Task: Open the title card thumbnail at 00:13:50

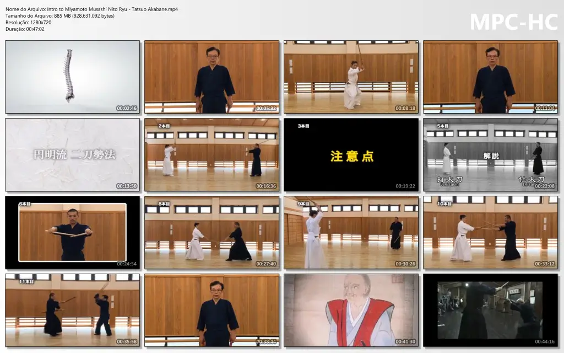Action: tap(72, 155)
